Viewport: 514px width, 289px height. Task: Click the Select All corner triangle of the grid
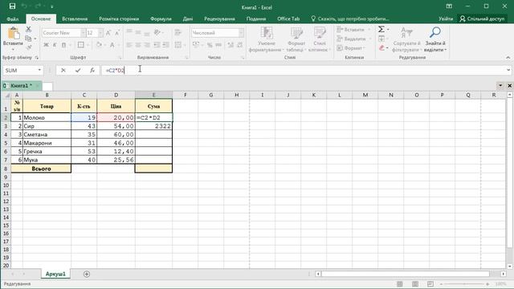(x=6, y=95)
